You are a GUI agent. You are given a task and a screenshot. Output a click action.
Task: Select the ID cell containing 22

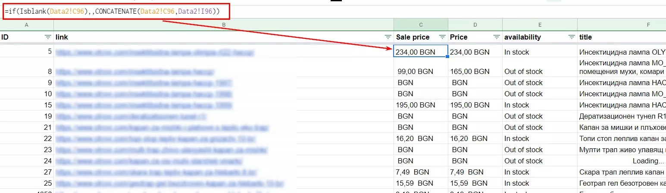(27, 138)
